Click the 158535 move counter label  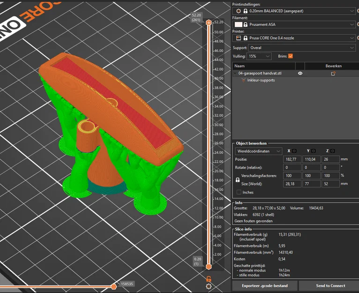tap(127, 284)
